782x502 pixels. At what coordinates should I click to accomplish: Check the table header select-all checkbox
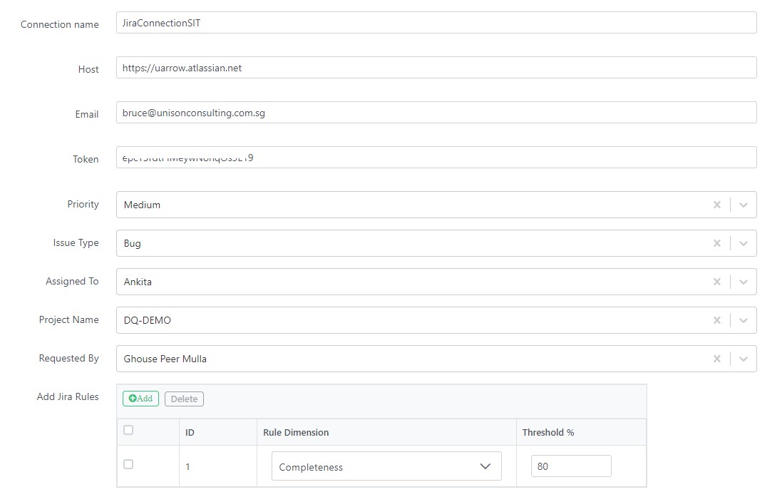[x=129, y=430]
